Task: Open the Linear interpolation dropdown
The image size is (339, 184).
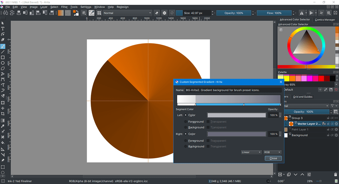Action: point(251,152)
